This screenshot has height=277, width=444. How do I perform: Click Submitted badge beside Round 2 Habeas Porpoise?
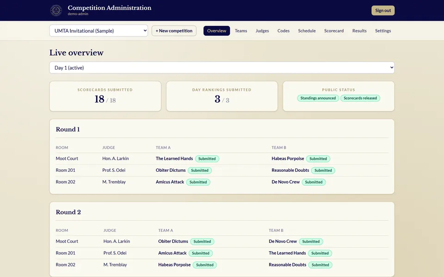pos(205,265)
